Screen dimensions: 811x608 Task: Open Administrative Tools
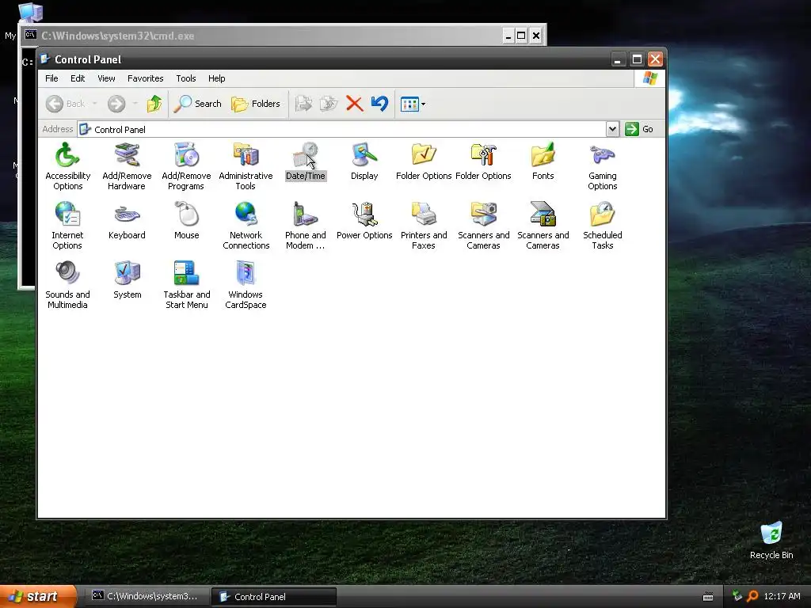click(246, 166)
